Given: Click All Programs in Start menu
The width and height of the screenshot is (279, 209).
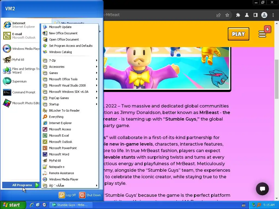Looking at the screenshot, I should (x=21, y=185).
